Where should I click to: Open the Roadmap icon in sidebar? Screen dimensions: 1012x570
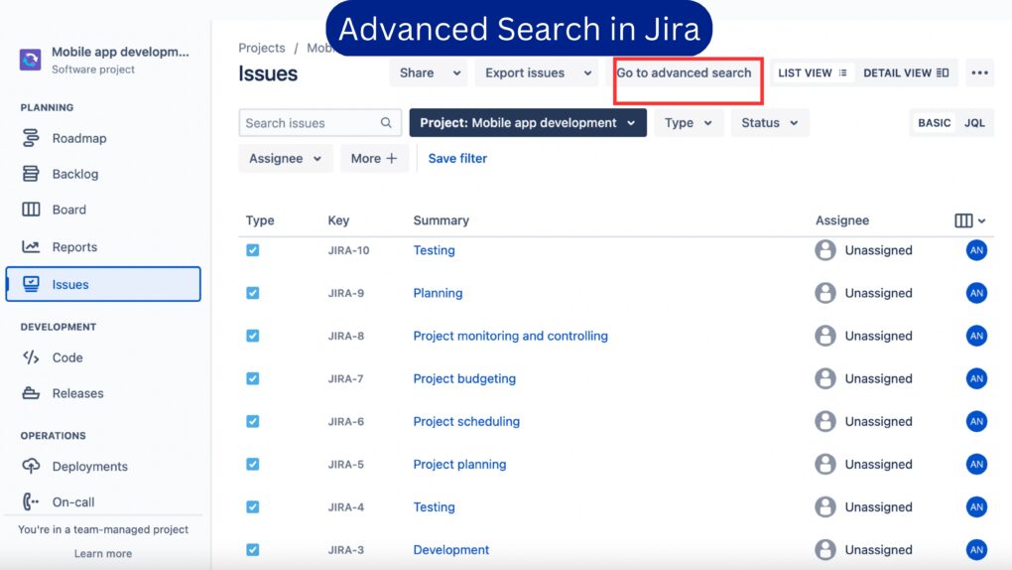[x=31, y=138]
